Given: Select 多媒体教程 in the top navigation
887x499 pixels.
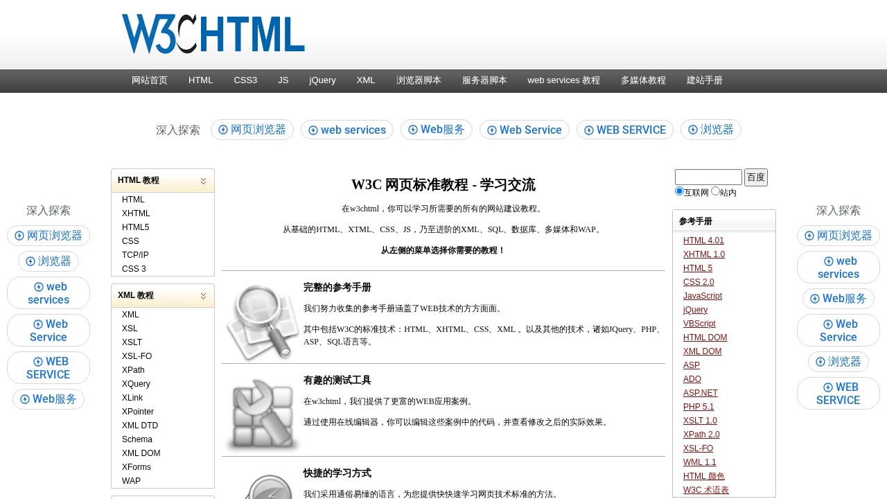Looking at the screenshot, I should [x=643, y=80].
